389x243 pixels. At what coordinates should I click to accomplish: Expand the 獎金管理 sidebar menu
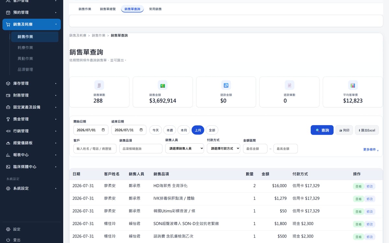click(56, 119)
